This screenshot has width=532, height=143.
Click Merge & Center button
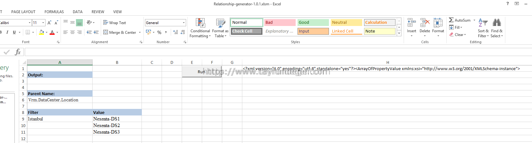click(120, 32)
